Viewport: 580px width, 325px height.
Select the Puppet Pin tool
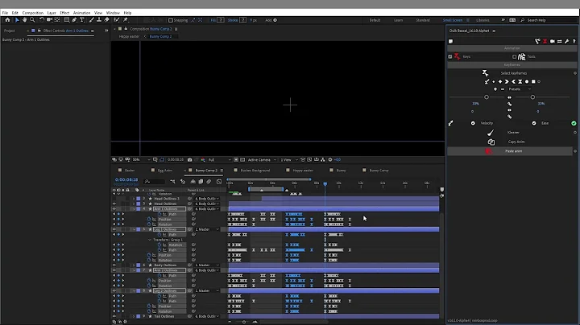coord(126,20)
